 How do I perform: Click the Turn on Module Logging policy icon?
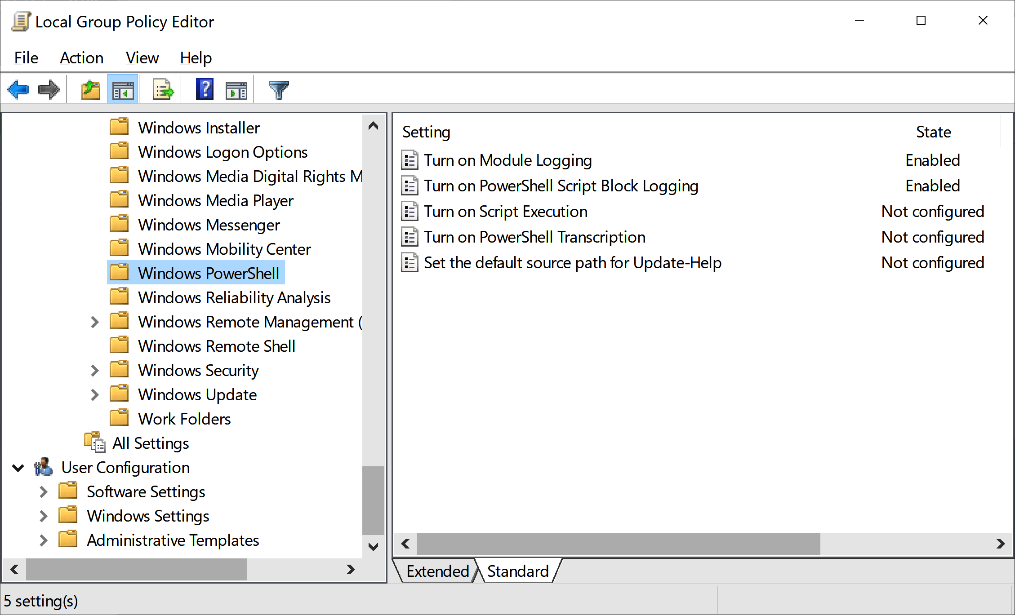click(x=410, y=160)
